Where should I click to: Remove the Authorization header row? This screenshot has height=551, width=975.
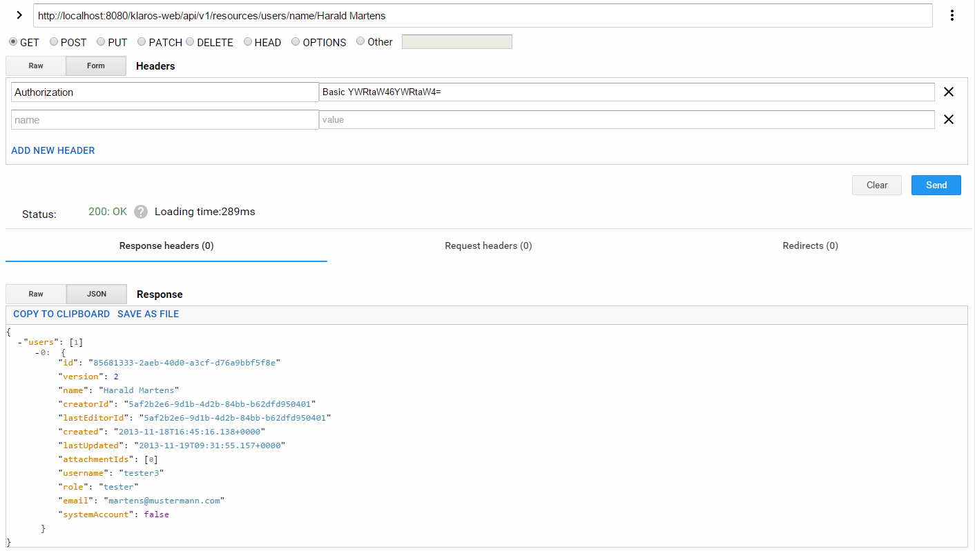pos(949,92)
